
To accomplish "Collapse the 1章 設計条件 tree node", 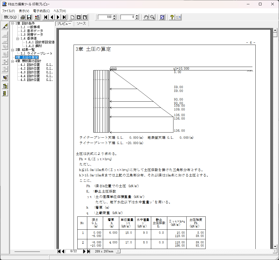I will pos(12,23).
